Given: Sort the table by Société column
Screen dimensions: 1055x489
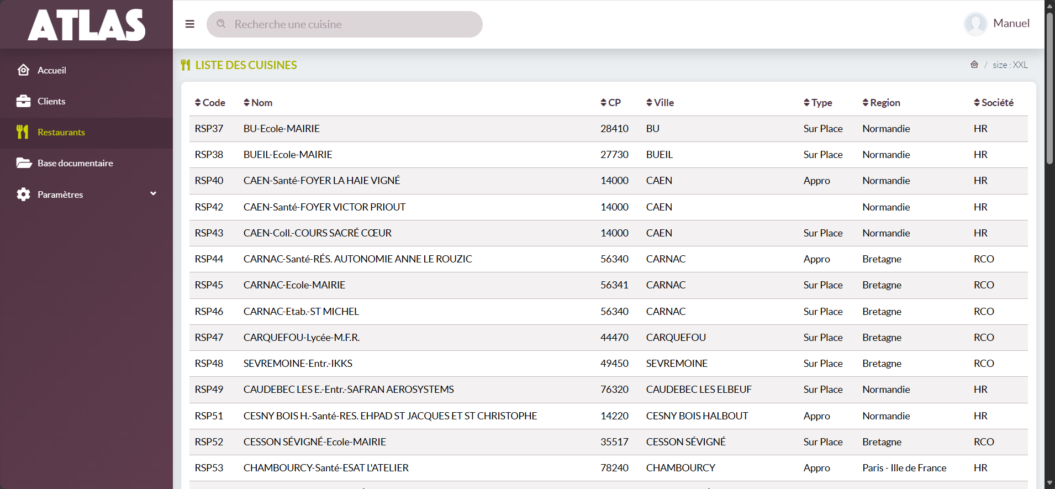Looking at the screenshot, I should pos(994,103).
